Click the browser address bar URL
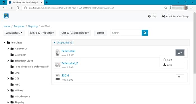This screenshot has width=196, height=104. [71, 8]
